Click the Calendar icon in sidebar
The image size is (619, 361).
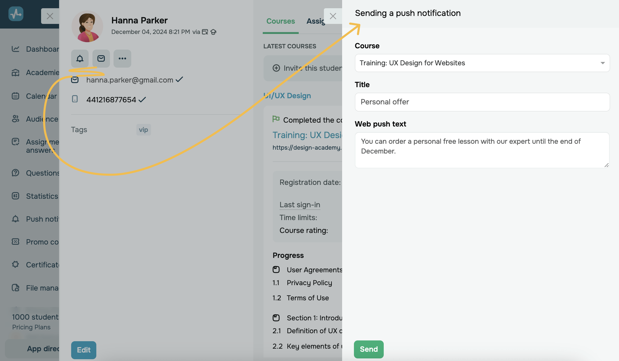tap(15, 96)
